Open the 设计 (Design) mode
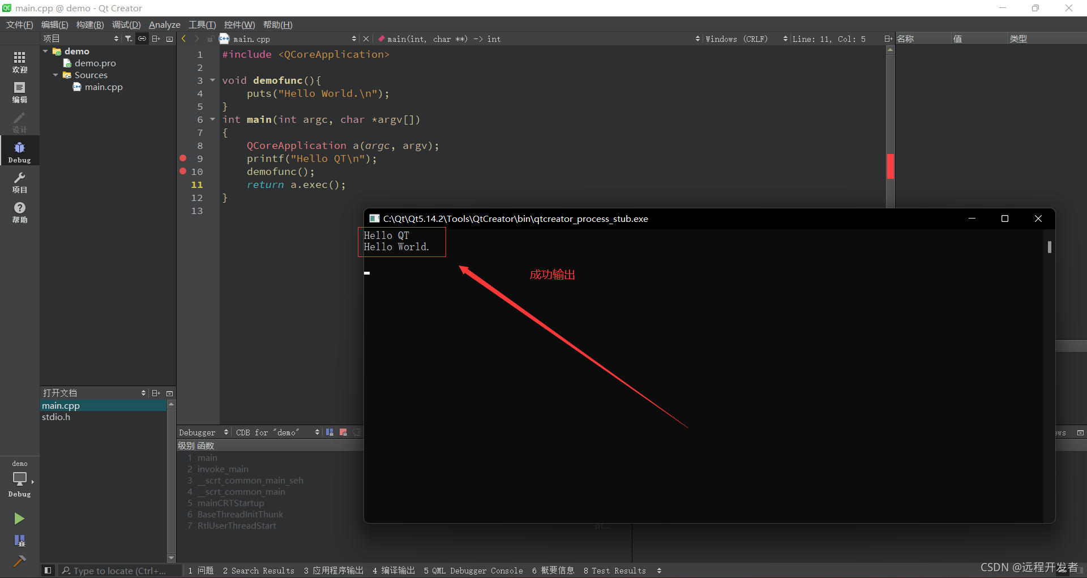This screenshot has height=578, width=1087. [x=19, y=122]
